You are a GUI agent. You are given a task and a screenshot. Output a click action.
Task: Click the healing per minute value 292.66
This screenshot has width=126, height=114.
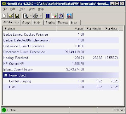[98, 58]
